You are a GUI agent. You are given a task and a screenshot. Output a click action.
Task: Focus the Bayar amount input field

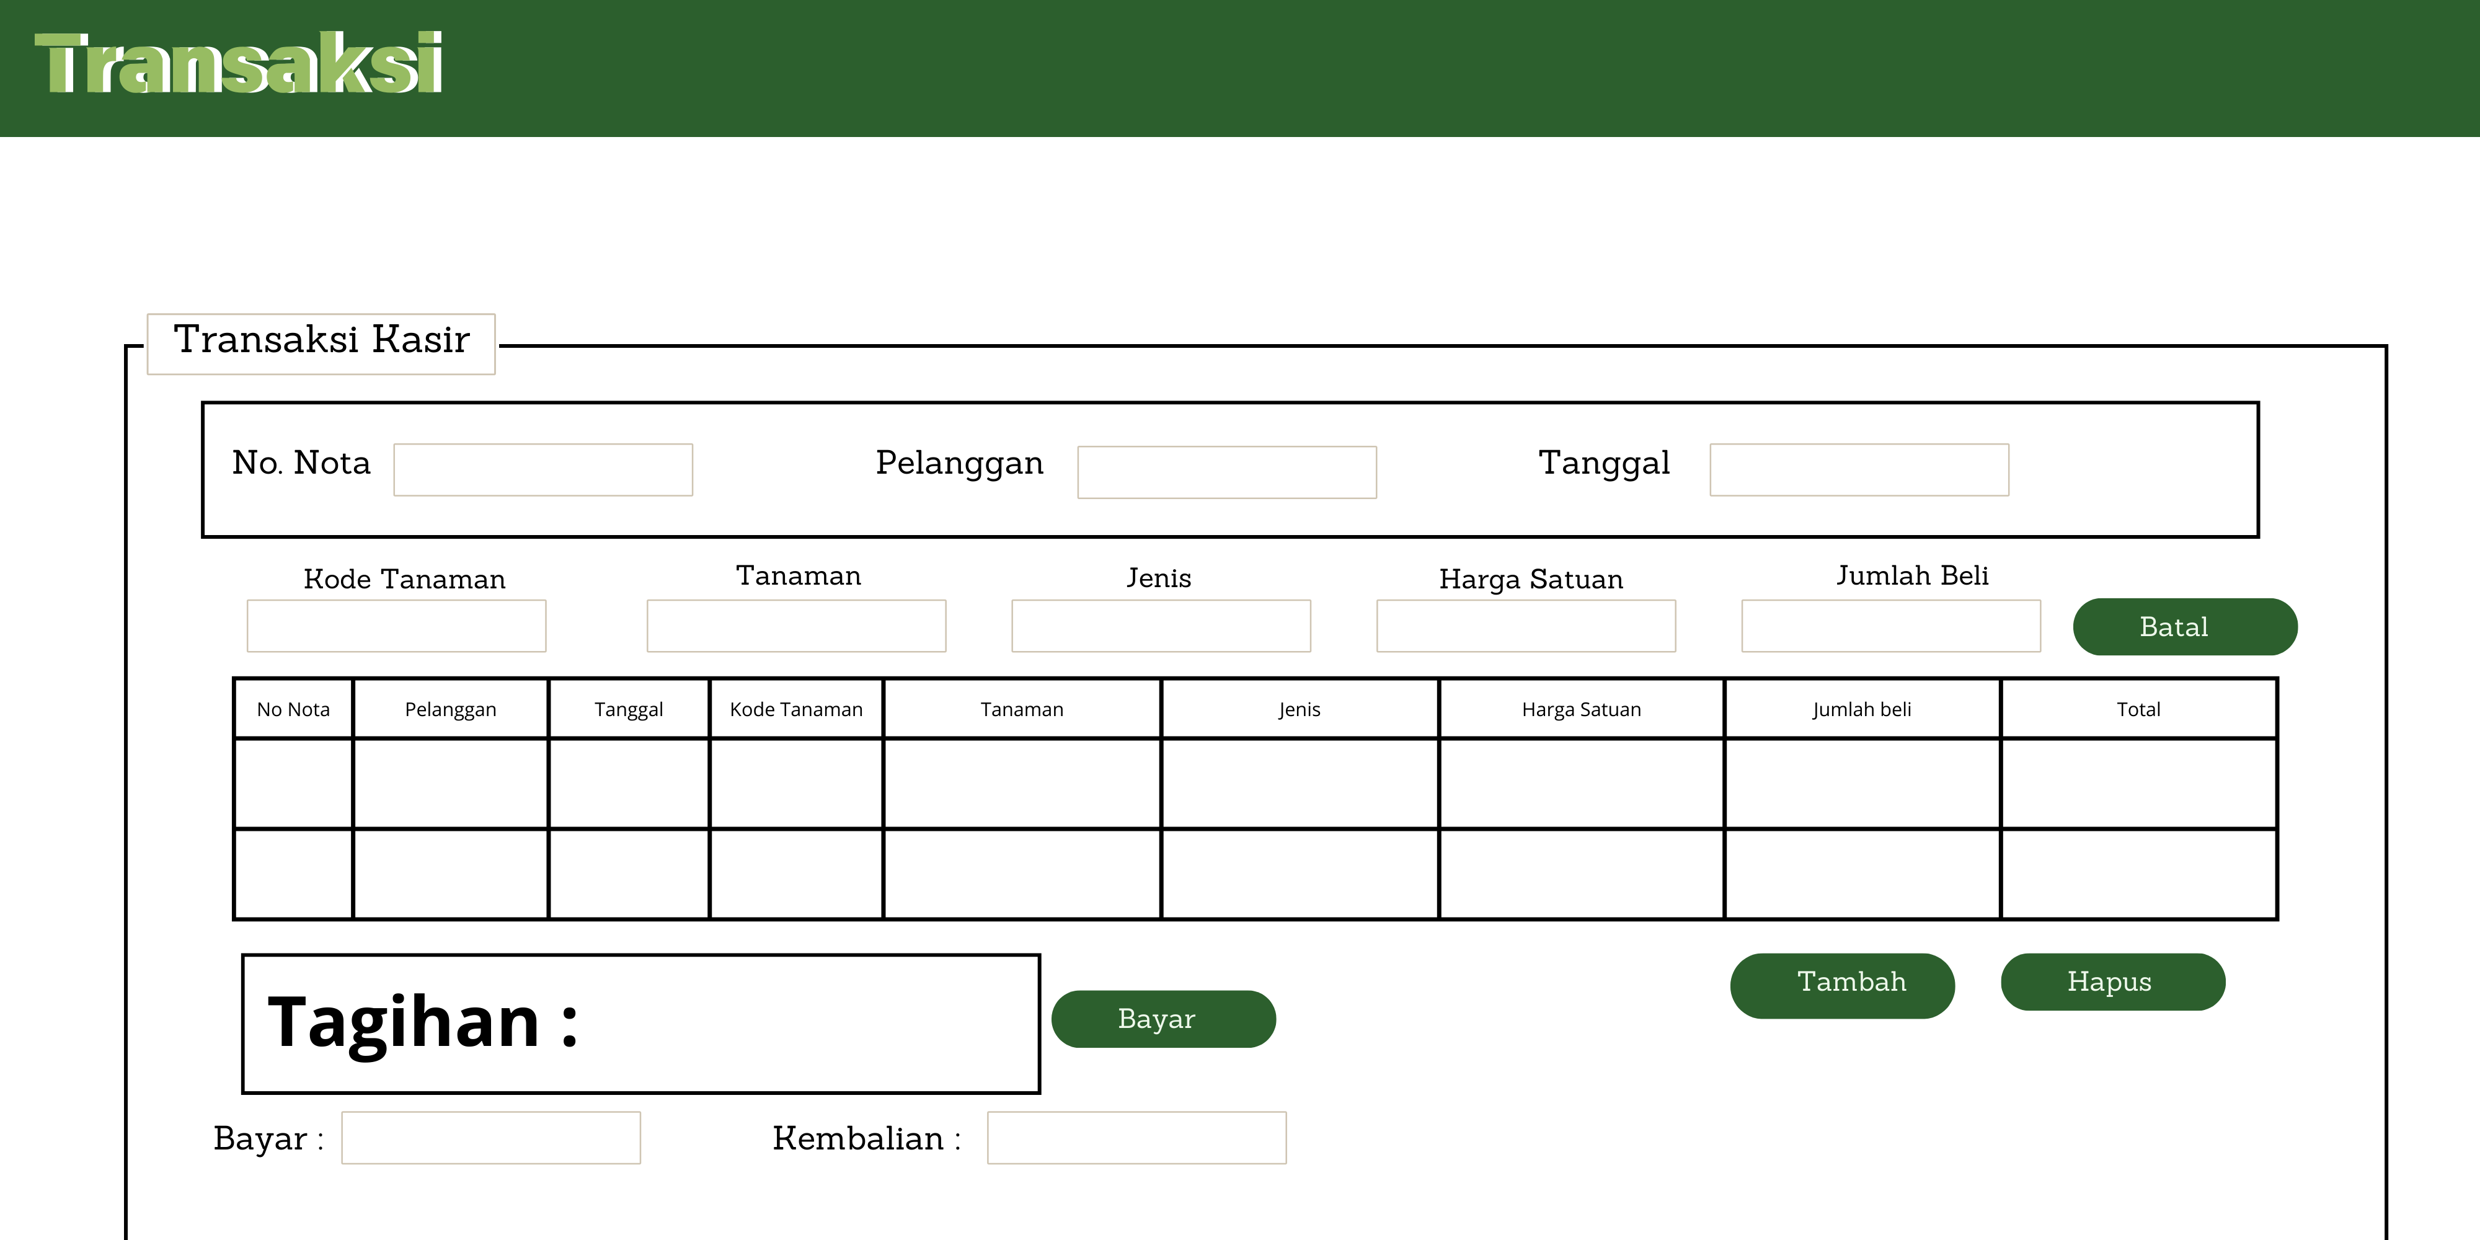pyautogui.click(x=490, y=1138)
